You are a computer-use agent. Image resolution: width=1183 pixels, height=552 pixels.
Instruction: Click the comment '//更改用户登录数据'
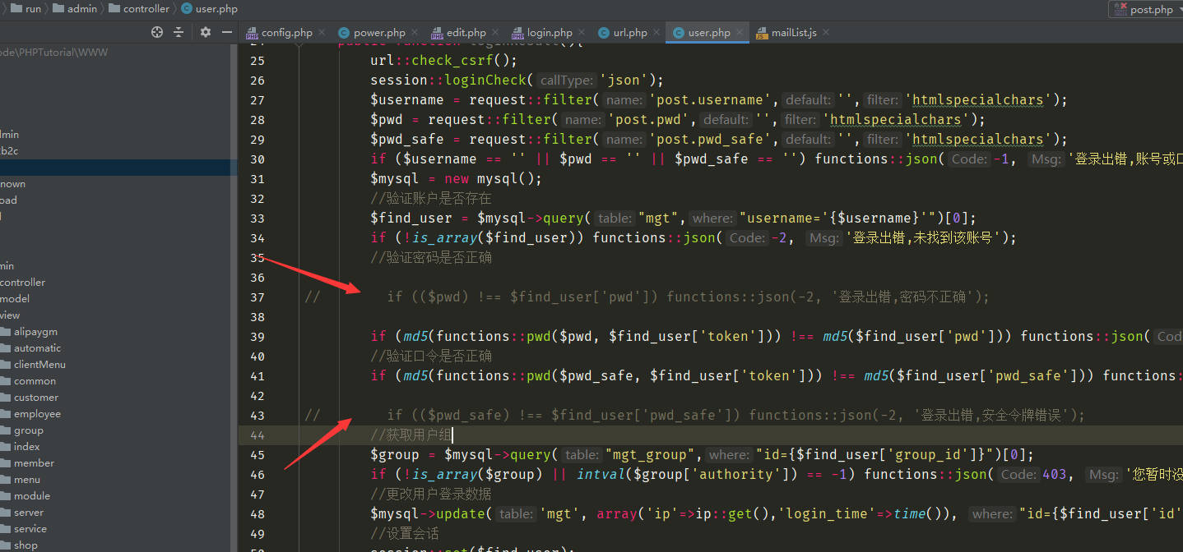pos(431,494)
